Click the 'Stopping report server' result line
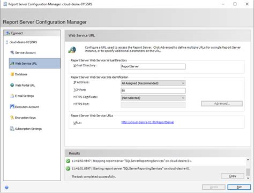254x193 pixels. [x=132, y=161]
